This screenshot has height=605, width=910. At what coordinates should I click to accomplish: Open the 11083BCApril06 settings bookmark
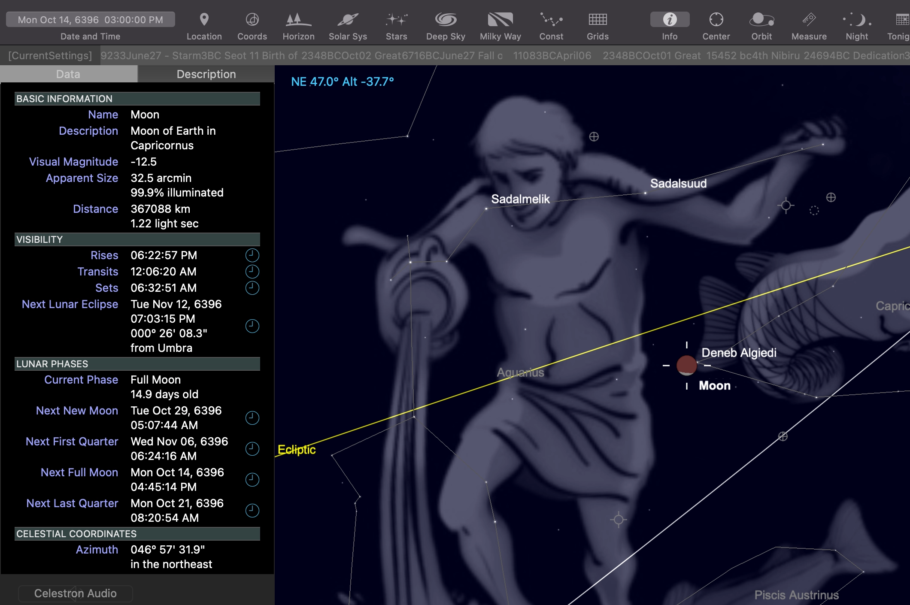pyautogui.click(x=552, y=56)
